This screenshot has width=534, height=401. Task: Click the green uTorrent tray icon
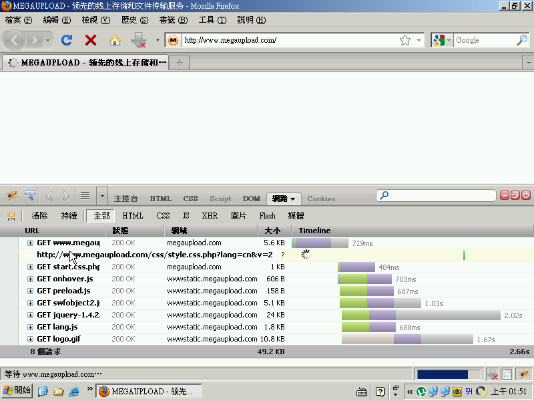pyautogui.click(x=421, y=392)
